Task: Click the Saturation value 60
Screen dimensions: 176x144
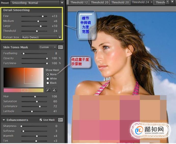Action: (x=55, y=101)
